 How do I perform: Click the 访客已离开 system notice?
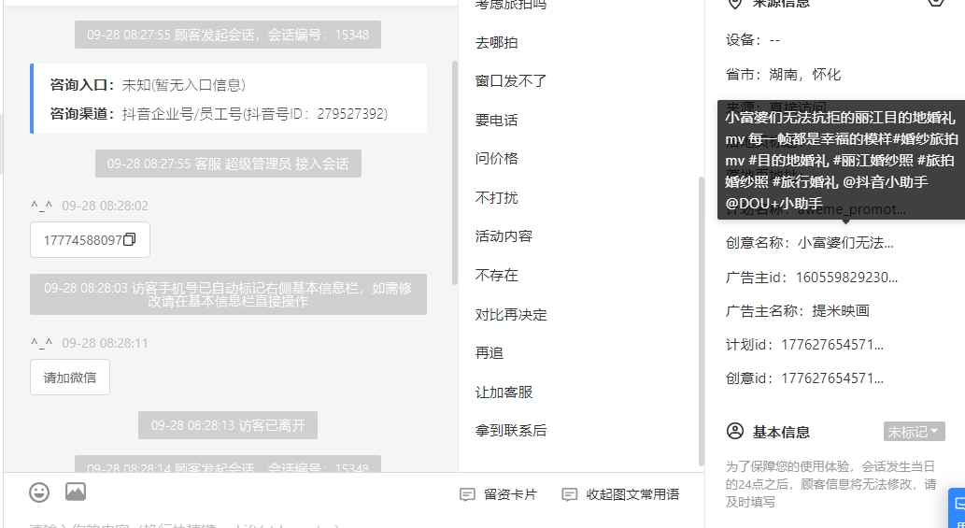[228, 425]
